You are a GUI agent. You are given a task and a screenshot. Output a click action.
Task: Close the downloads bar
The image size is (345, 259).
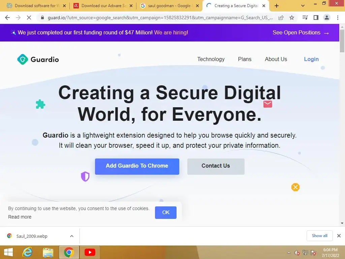tap(339, 236)
